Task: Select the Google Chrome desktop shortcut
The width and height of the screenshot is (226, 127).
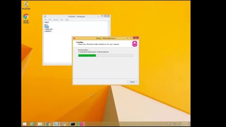Action: click(x=26, y=18)
